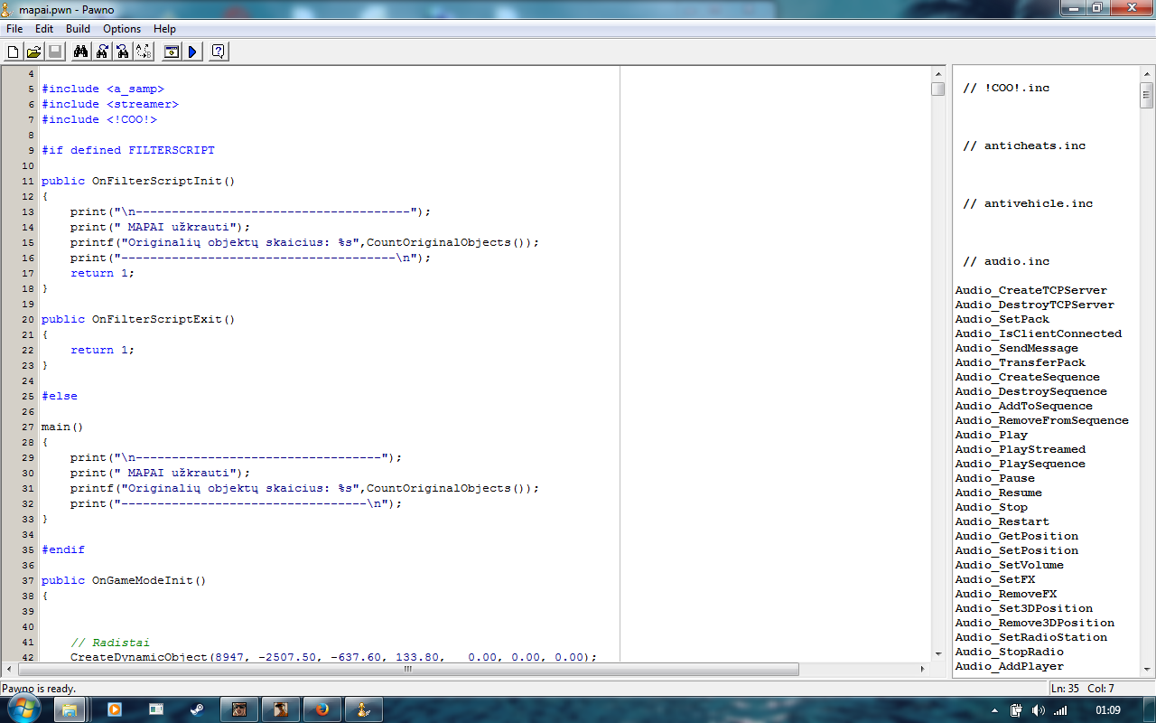Show hidden tray icons arrow
This screenshot has width=1156, height=723.
tap(994, 710)
